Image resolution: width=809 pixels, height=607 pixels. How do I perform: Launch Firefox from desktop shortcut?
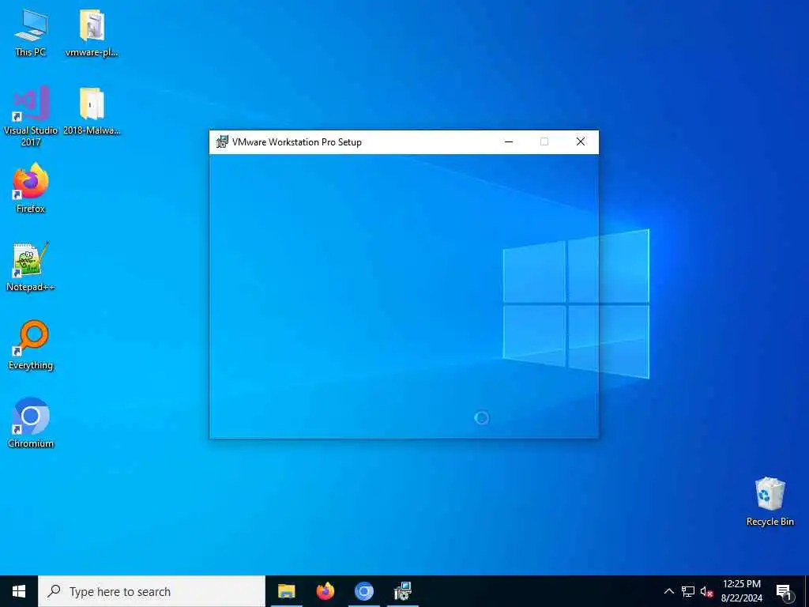[x=31, y=188]
